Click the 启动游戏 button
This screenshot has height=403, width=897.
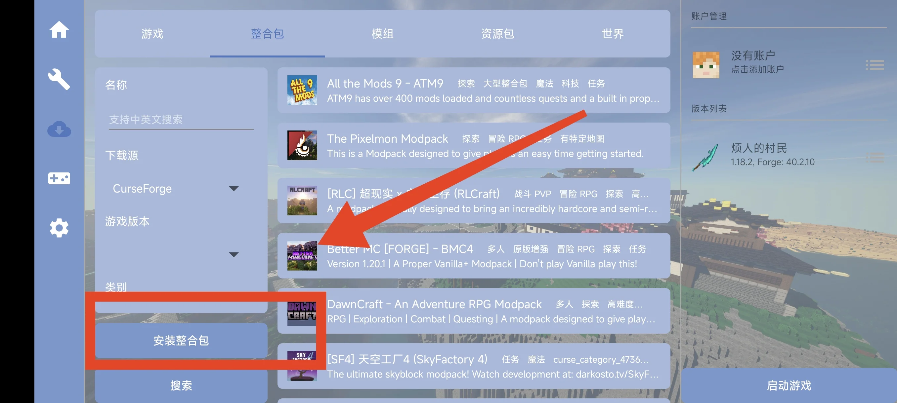click(789, 385)
